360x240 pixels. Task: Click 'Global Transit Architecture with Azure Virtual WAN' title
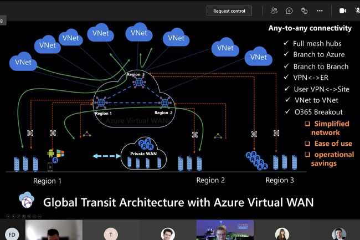point(178,202)
